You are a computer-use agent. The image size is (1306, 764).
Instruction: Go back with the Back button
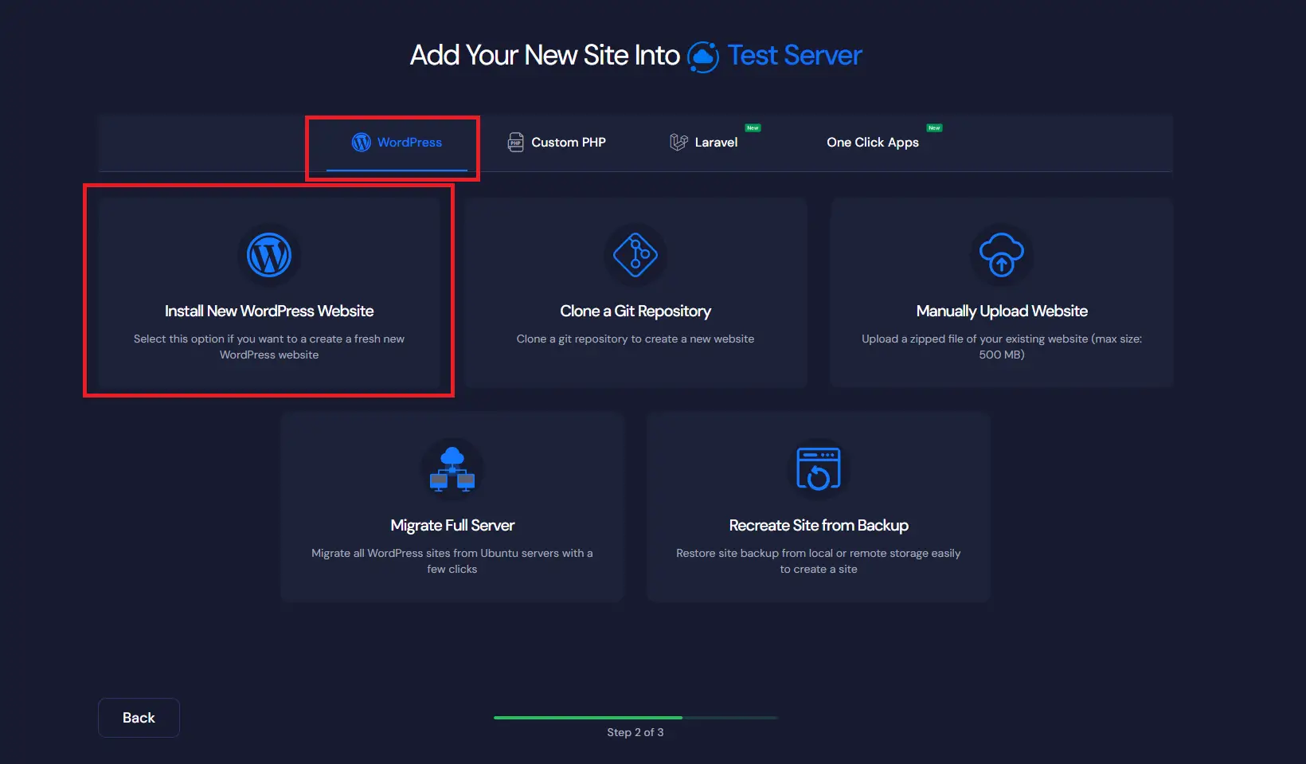coord(139,718)
